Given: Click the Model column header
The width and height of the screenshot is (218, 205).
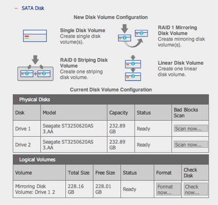Looking at the screenshot, I should [x=74, y=113].
